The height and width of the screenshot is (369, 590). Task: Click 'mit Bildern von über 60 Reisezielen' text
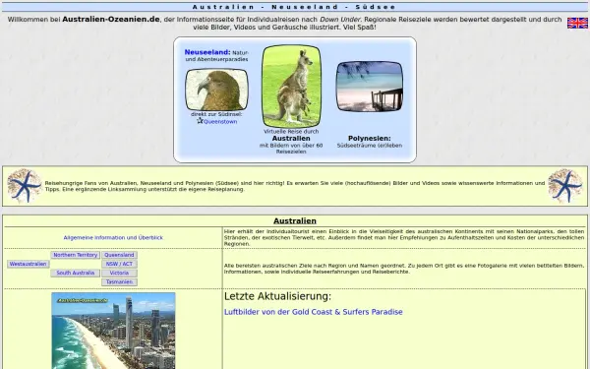coord(291,149)
